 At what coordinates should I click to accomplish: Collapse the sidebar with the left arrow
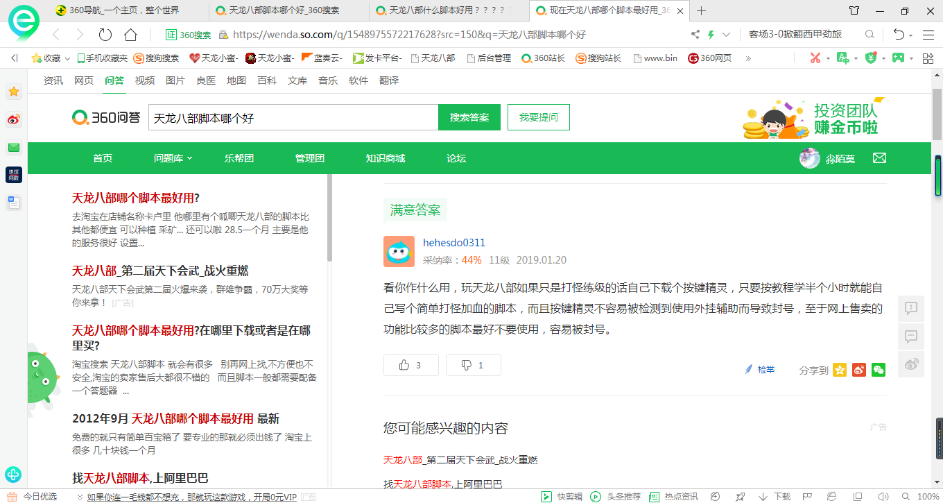[x=14, y=58]
